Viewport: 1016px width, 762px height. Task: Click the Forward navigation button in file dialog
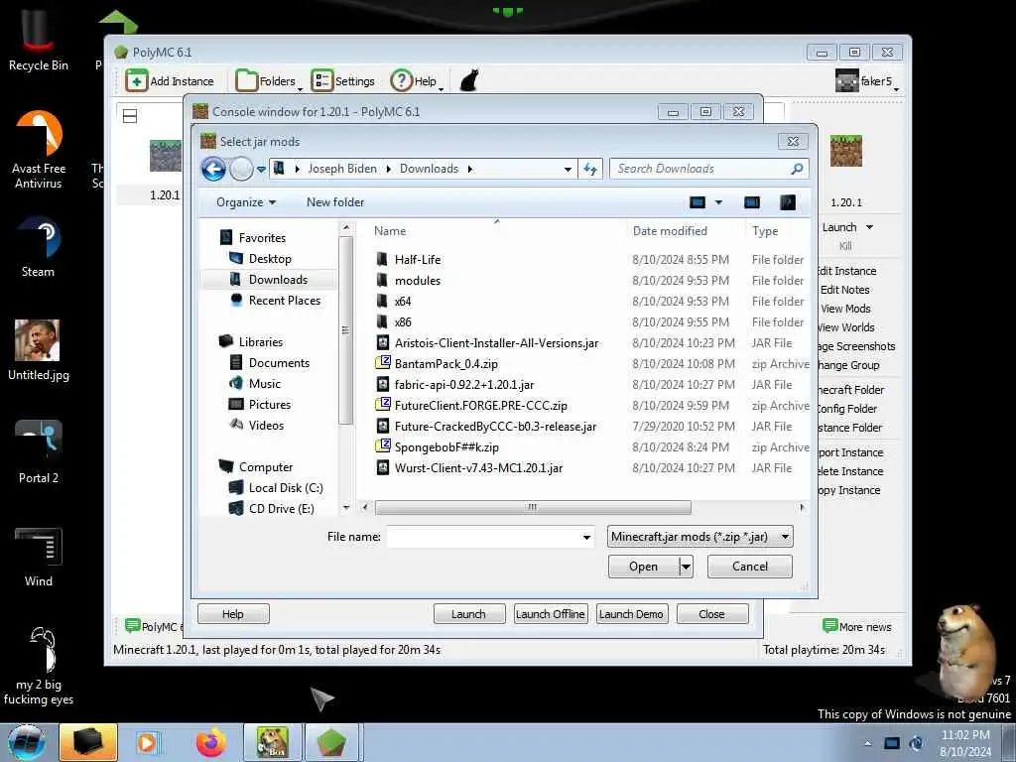[x=241, y=169]
